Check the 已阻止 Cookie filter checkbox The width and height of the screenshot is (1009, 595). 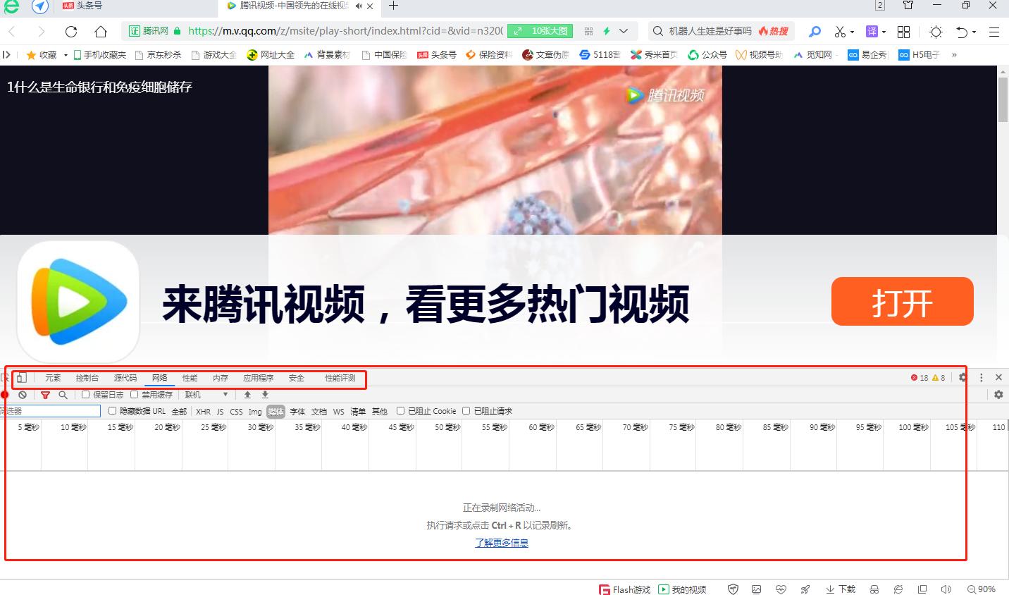pyautogui.click(x=400, y=411)
